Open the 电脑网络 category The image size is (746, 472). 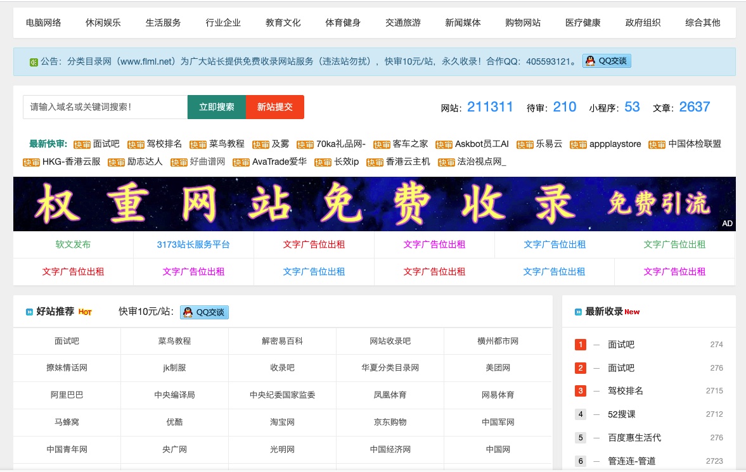tap(43, 22)
